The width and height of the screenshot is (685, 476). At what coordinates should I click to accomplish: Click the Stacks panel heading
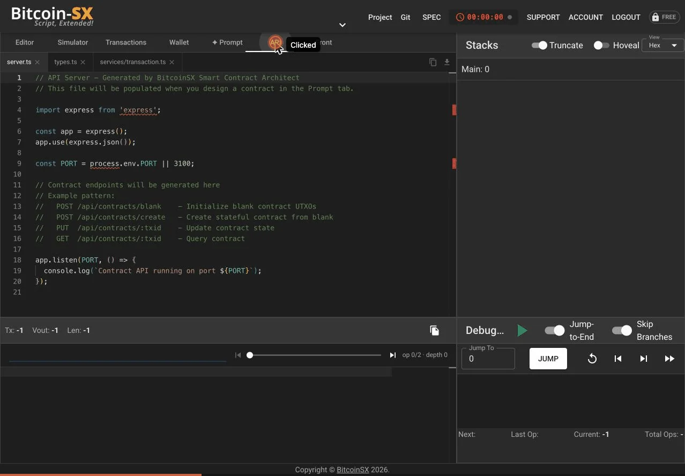(x=482, y=45)
